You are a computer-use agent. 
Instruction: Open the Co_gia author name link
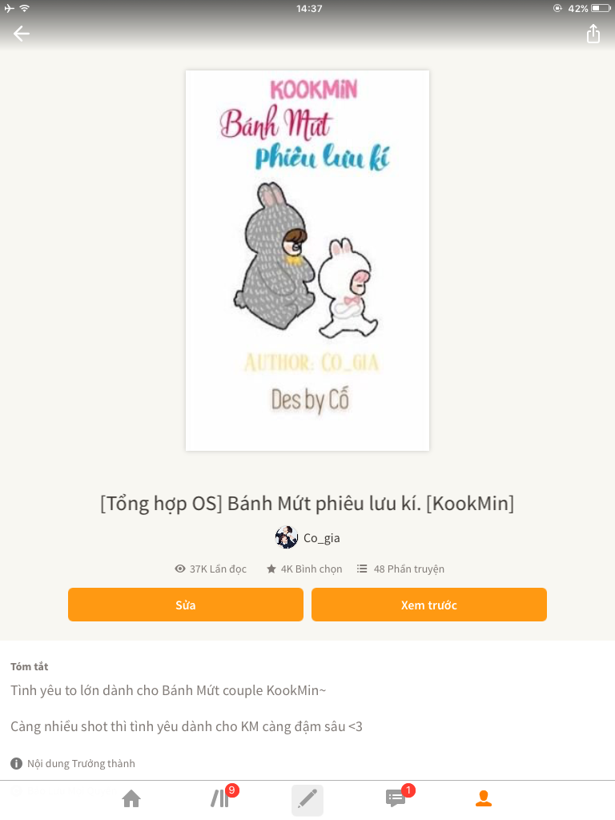tap(322, 538)
